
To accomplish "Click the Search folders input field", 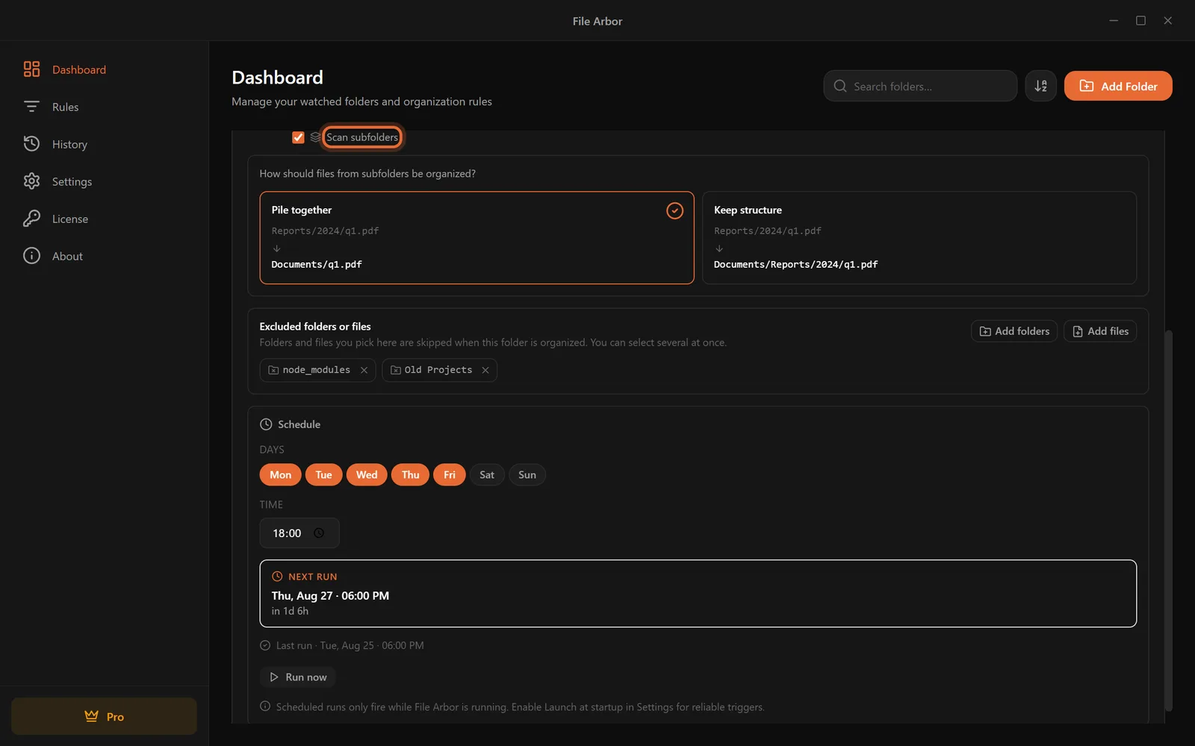I will 920,86.
